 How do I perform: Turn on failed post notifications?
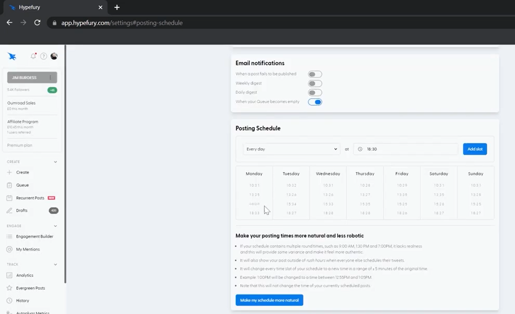coord(314,74)
